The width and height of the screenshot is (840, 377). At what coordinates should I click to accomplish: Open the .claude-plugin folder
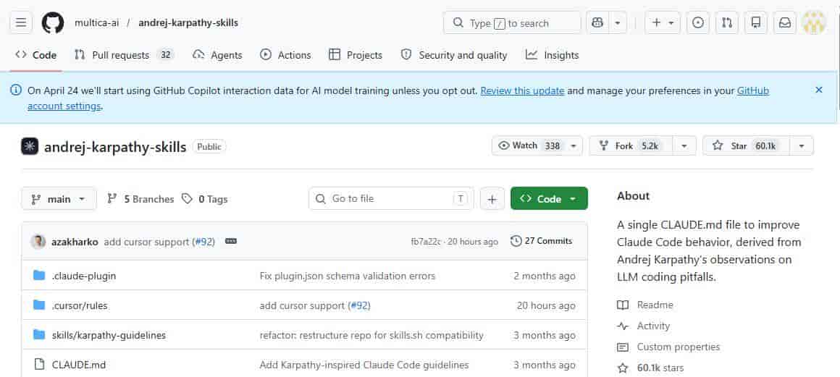[x=84, y=276]
